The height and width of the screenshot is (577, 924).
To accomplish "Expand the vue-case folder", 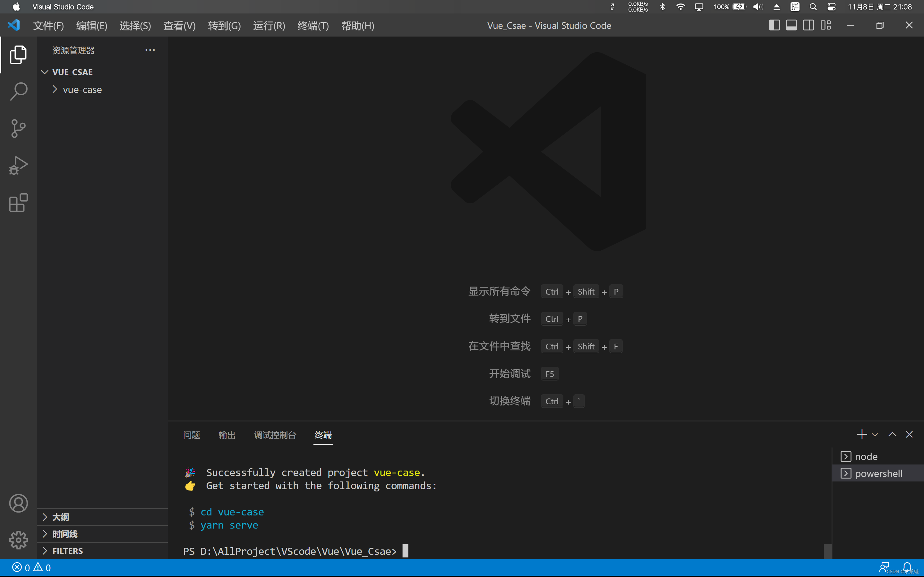I will point(102,90).
